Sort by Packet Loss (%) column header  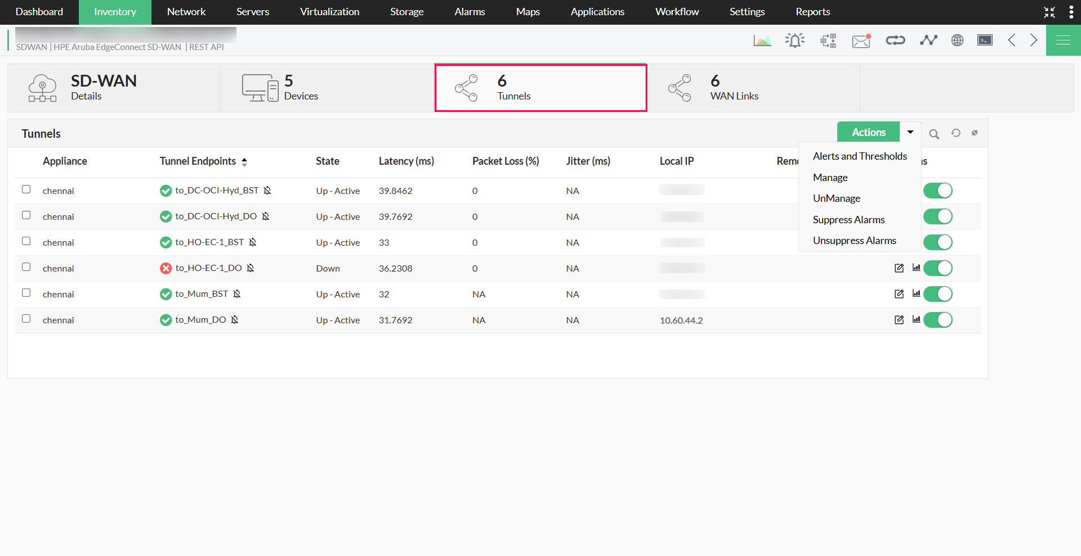(506, 161)
